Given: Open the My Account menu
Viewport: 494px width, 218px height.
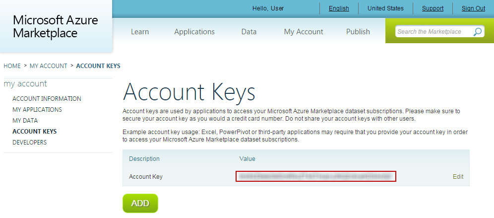Looking at the screenshot, I should coord(304,32).
